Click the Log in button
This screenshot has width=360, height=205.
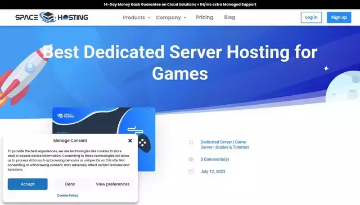pyautogui.click(x=311, y=17)
